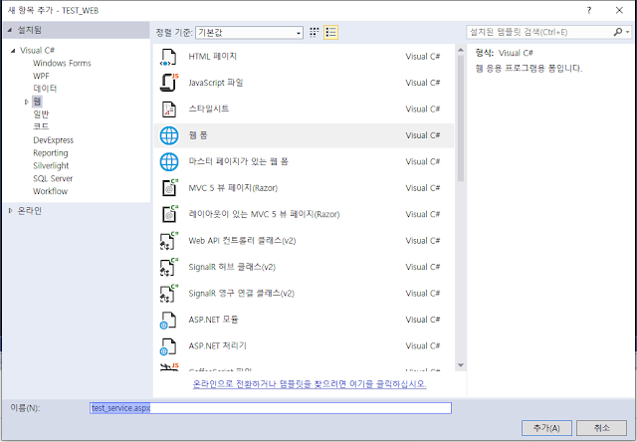Open the help question mark button

click(x=589, y=10)
